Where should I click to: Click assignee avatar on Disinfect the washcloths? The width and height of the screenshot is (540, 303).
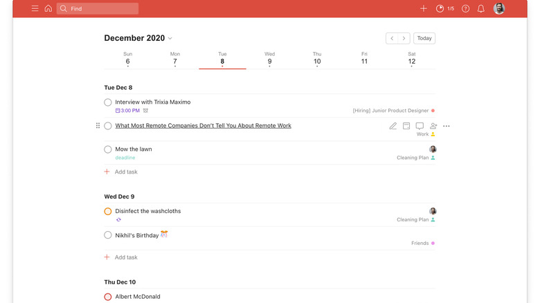tap(433, 211)
